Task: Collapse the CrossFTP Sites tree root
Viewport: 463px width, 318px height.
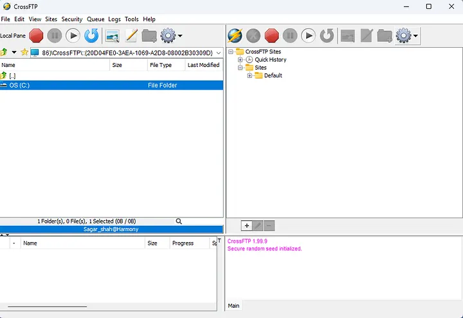Action: click(x=231, y=51)
